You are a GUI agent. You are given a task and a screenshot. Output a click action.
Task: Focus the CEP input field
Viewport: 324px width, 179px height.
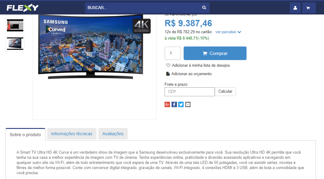click(x=189, y=92)
